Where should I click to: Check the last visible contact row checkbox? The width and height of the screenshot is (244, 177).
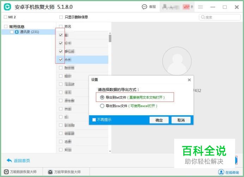[61, 150]
